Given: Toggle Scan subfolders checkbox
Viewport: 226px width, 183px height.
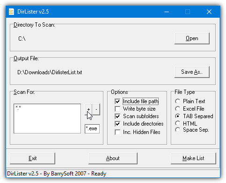Looking at the screenshot, I should click(x=117, y=116).
